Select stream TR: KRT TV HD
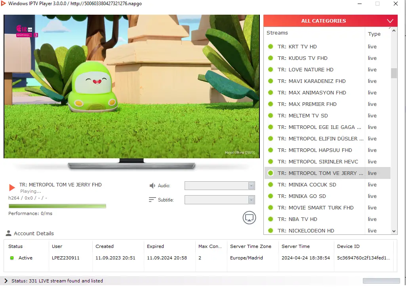Viewport: 406px width, 288px height. coord(327,46)
